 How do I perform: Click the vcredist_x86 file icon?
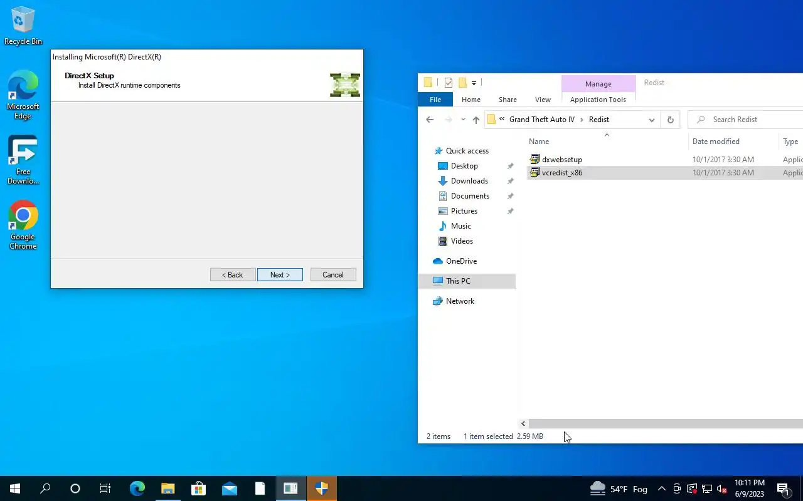tap(534, 172)
